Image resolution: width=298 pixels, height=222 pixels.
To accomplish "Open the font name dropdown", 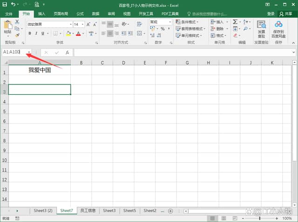I will (70, 24).
